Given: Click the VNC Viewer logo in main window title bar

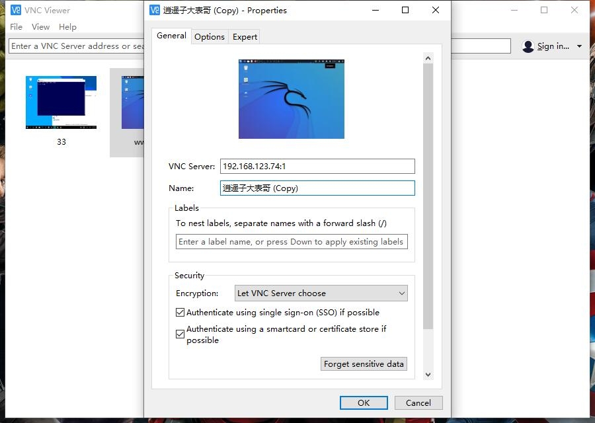Looking at the screenshot, I should point(16,10).
